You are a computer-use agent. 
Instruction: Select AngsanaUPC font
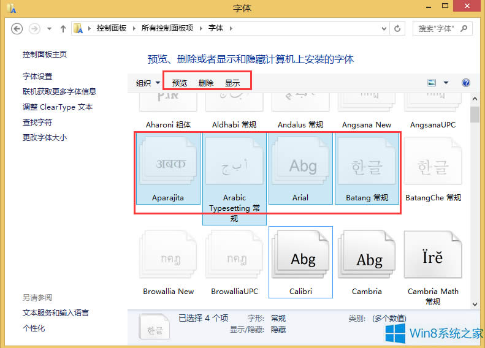tap(433, 112)
